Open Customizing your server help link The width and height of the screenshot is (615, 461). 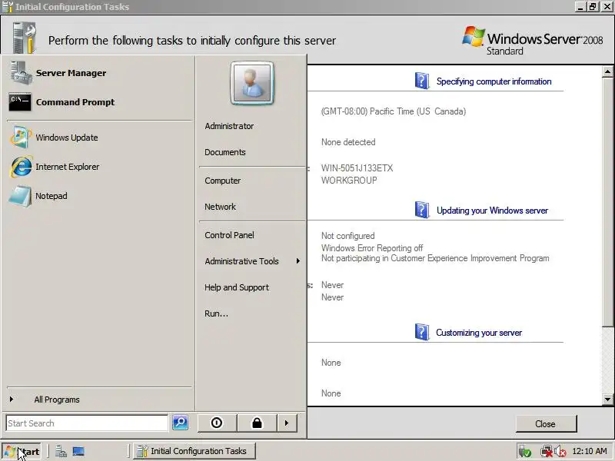point(479,333)
